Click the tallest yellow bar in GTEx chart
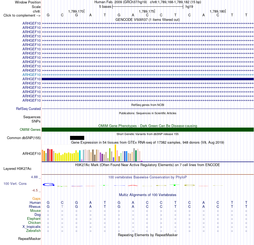 [x=115, y=153]
